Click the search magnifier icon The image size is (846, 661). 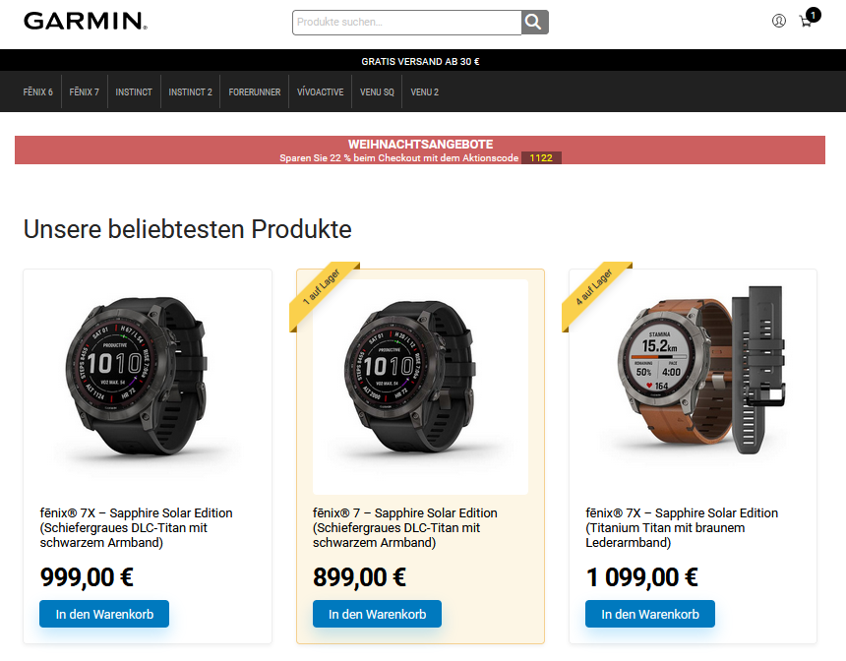[534, 22]
